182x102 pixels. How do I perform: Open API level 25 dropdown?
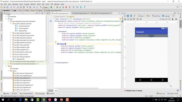tap(148, 16)
